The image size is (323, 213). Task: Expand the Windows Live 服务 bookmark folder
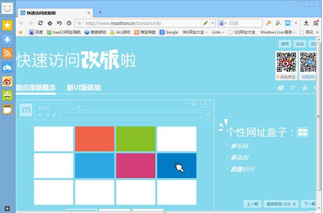(278, 32)
